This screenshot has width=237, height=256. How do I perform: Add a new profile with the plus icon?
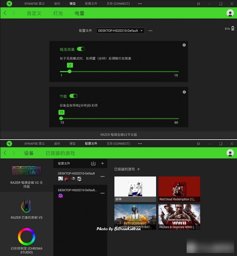[103, 163]
